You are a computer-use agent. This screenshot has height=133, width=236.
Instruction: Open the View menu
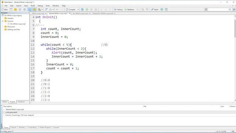(x=26, y=6)
